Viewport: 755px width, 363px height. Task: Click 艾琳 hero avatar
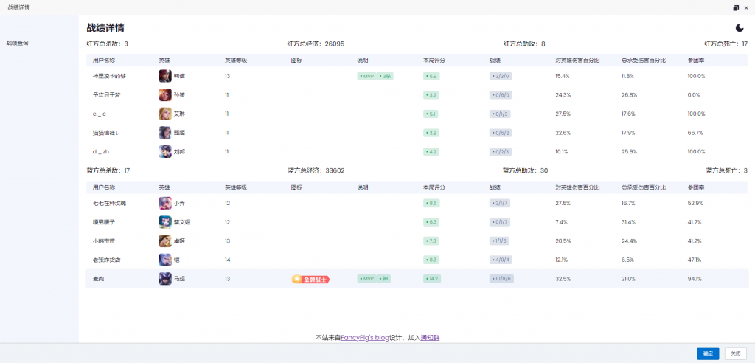click(165, 114)
